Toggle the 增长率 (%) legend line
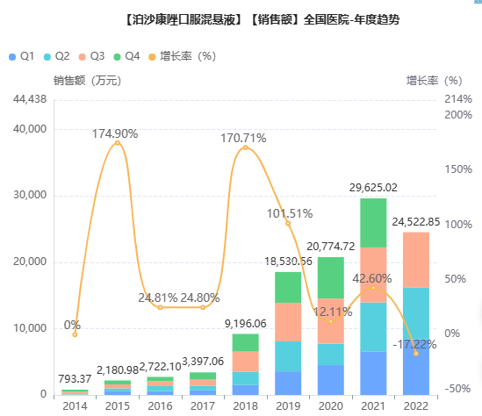482x416 pixels. 183,56
